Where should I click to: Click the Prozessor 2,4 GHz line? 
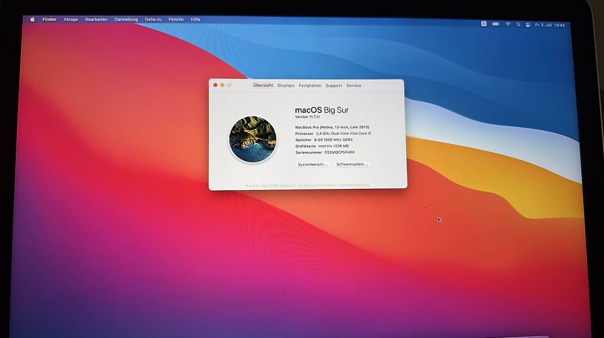coord(333,134)
